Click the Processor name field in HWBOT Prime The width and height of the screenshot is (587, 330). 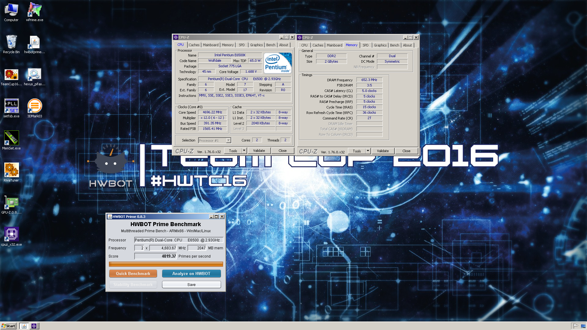coord(179,240)
